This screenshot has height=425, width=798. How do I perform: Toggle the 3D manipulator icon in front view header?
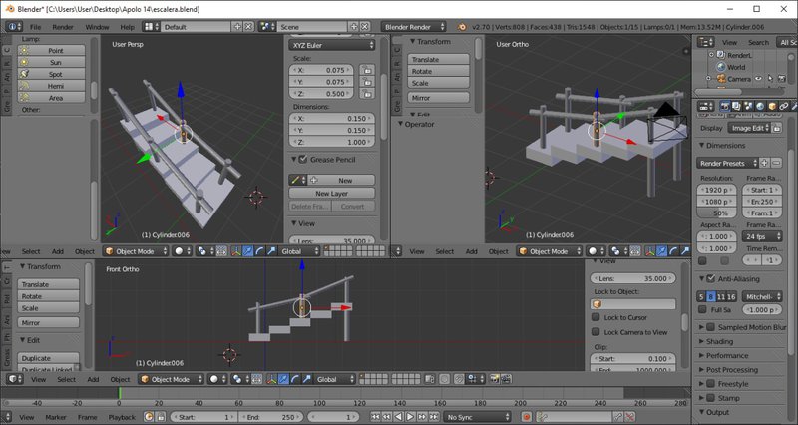pyautogui.click(x=271, y=379)
